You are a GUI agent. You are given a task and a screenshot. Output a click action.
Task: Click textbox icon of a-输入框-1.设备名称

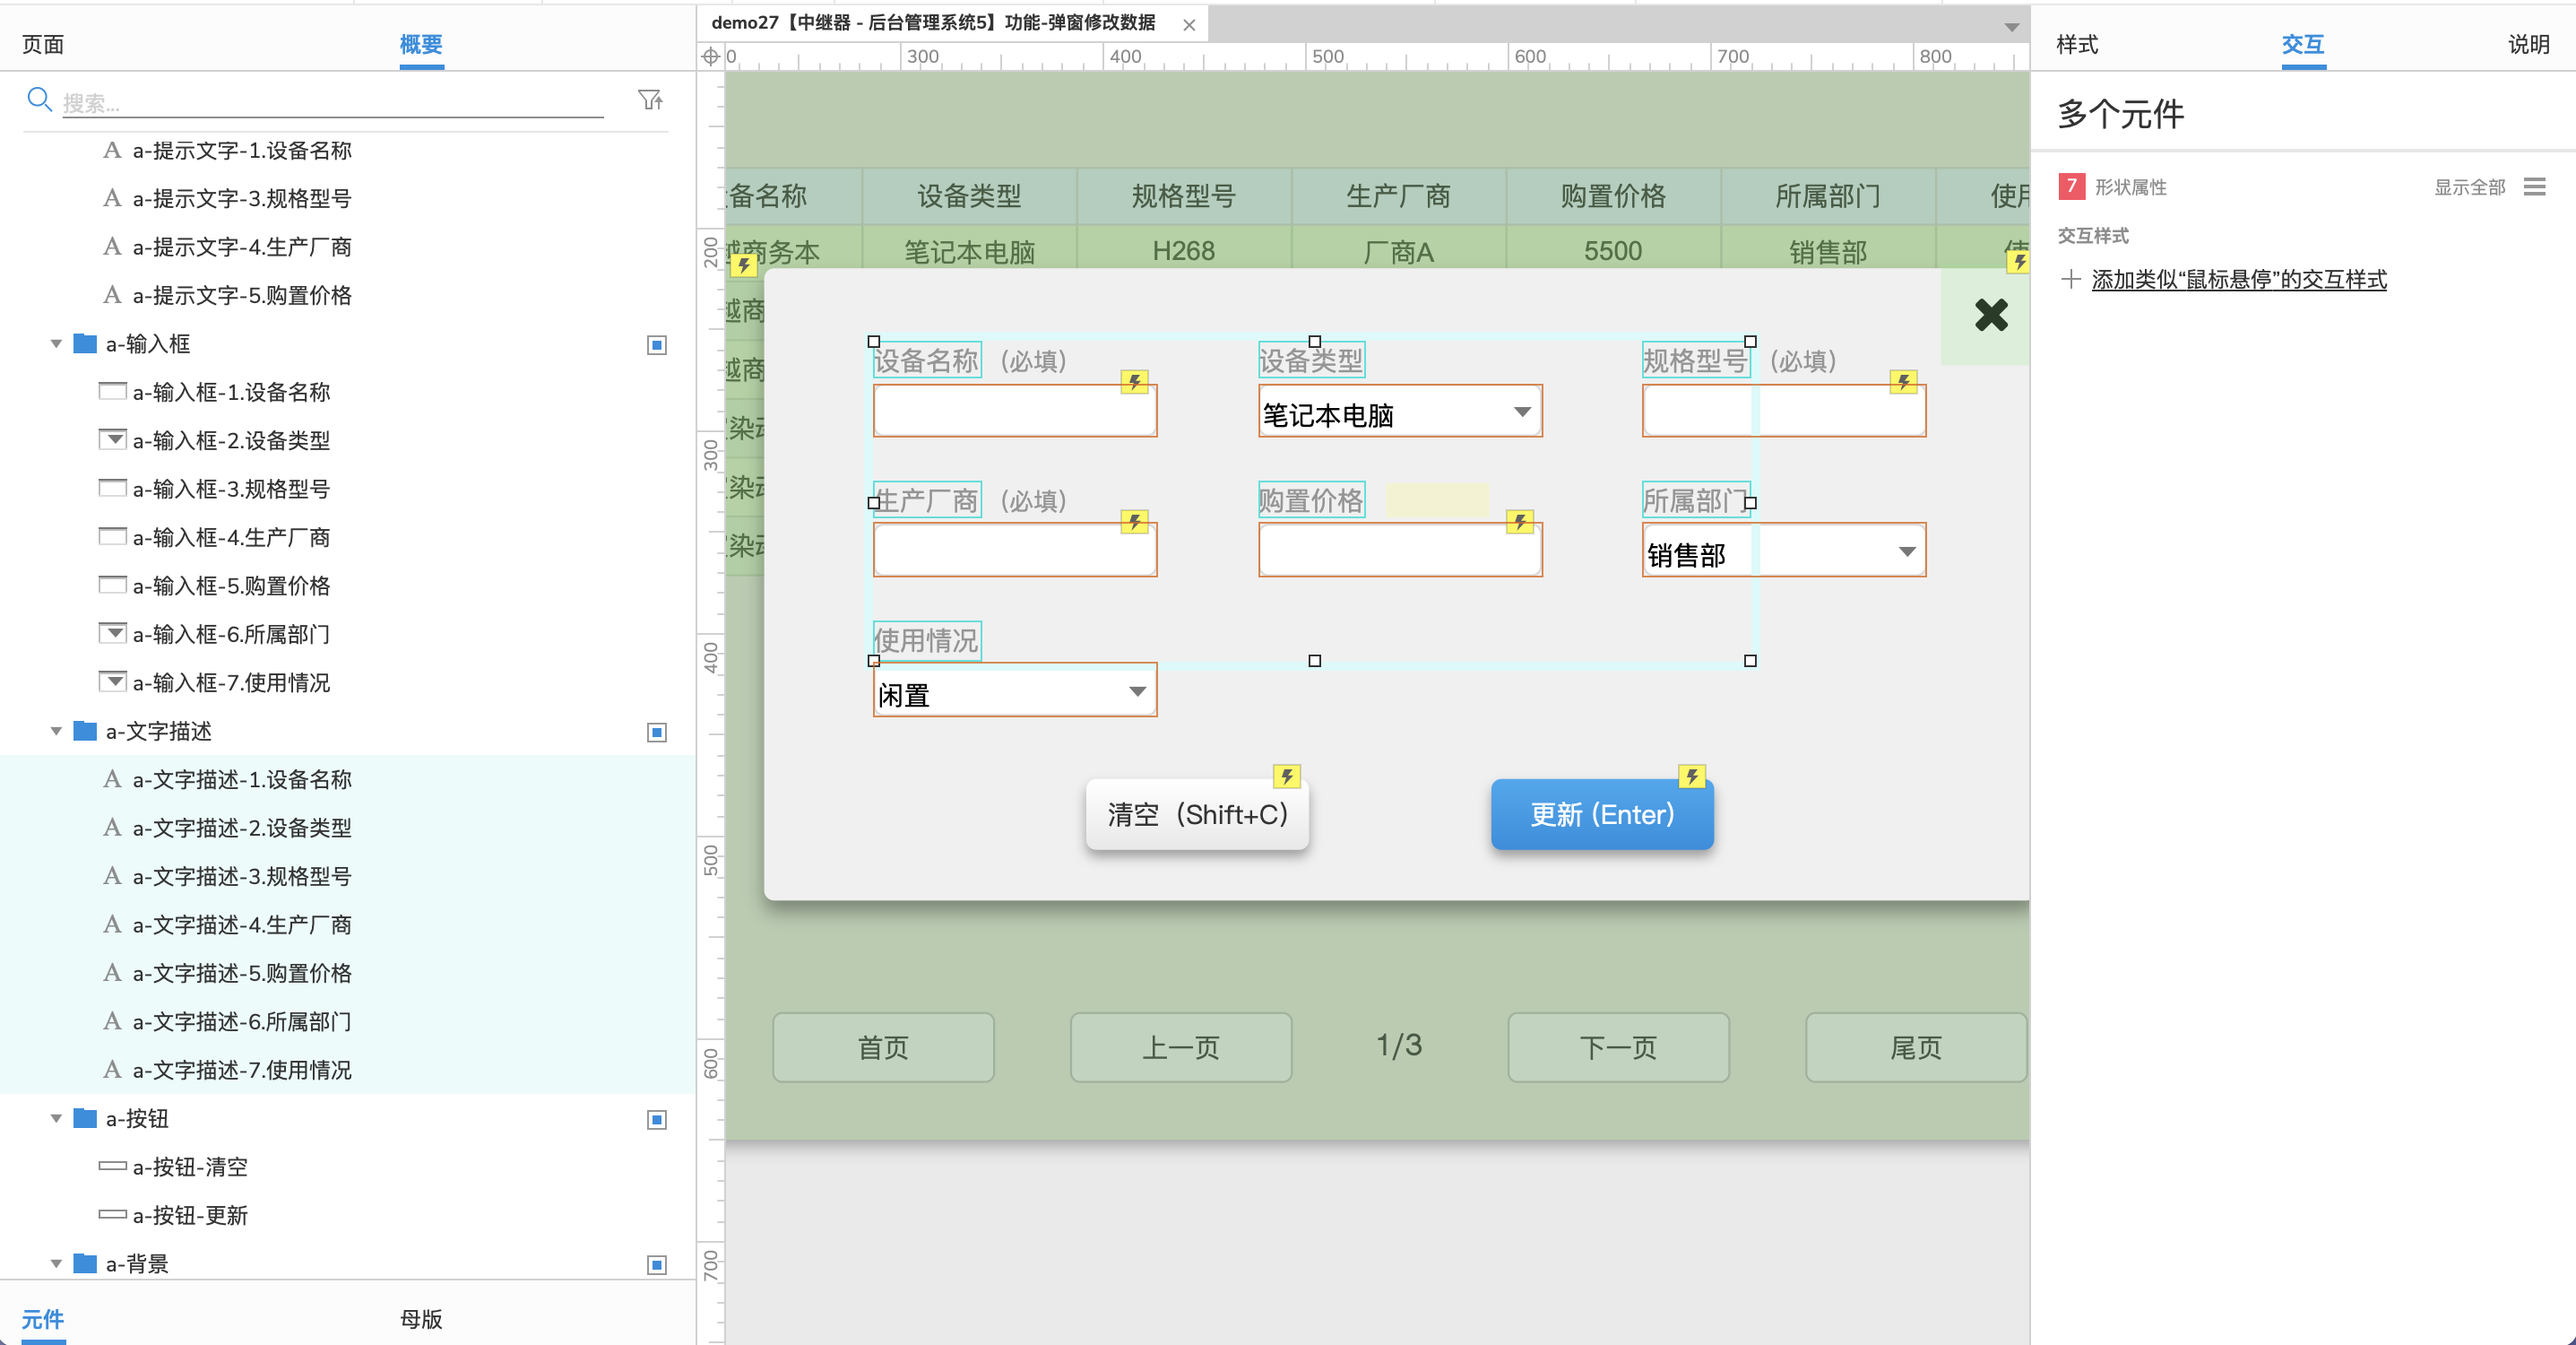[x=113, y=391]
